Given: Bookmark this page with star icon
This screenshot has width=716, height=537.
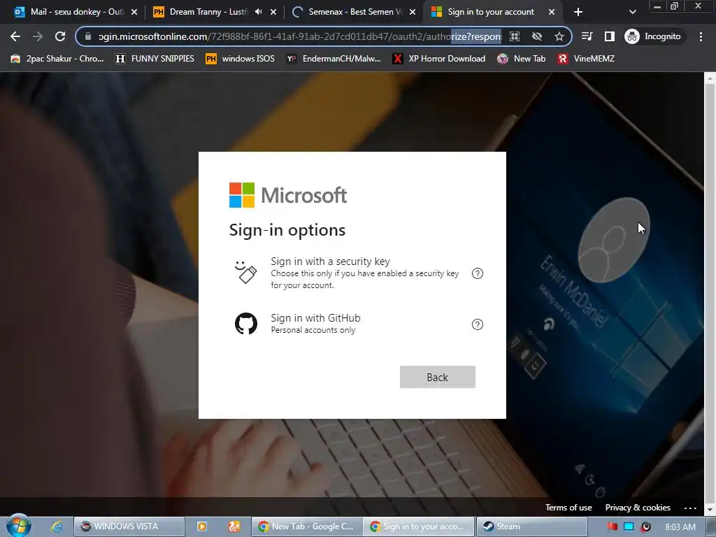Looking at the screenshot, I should [559, 36].
